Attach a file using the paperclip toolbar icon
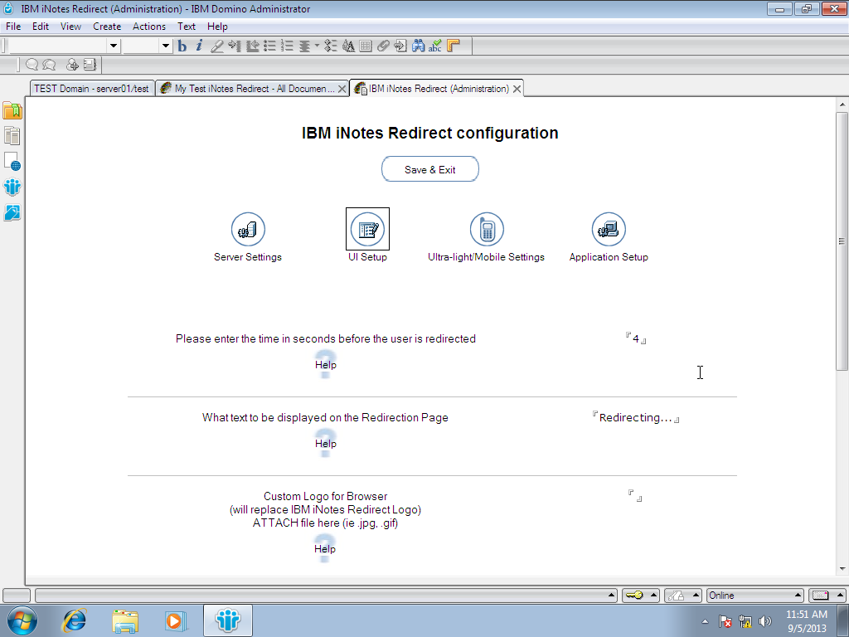 (381, 46)
